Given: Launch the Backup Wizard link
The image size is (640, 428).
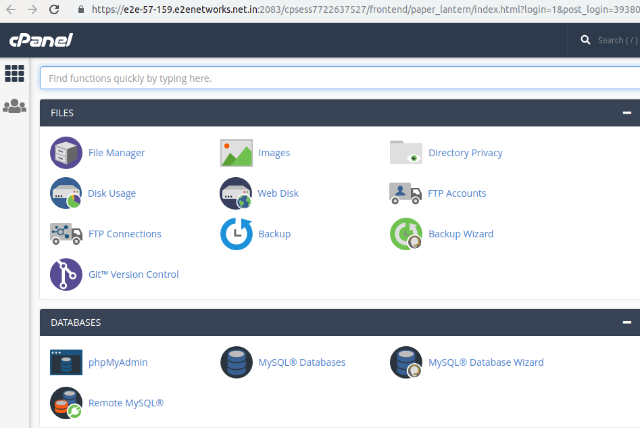Looking at the screenshot, I should 461,234.
